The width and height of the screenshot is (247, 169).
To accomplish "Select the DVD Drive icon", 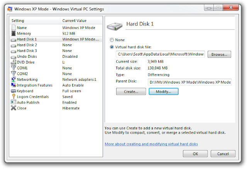I will [14, 62].
